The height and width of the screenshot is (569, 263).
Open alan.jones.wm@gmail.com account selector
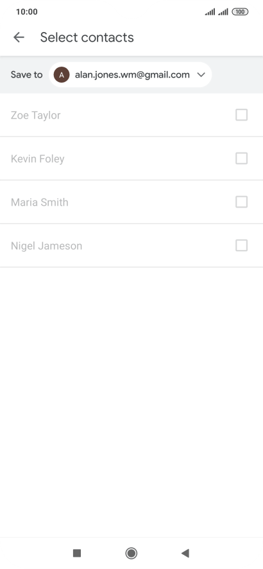(x=130, y=75)
